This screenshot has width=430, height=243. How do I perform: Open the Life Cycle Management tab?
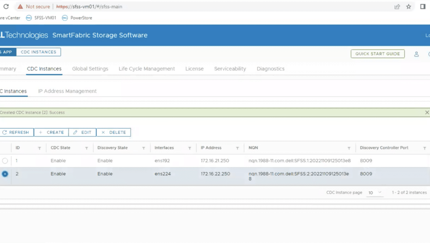point(147,69)
